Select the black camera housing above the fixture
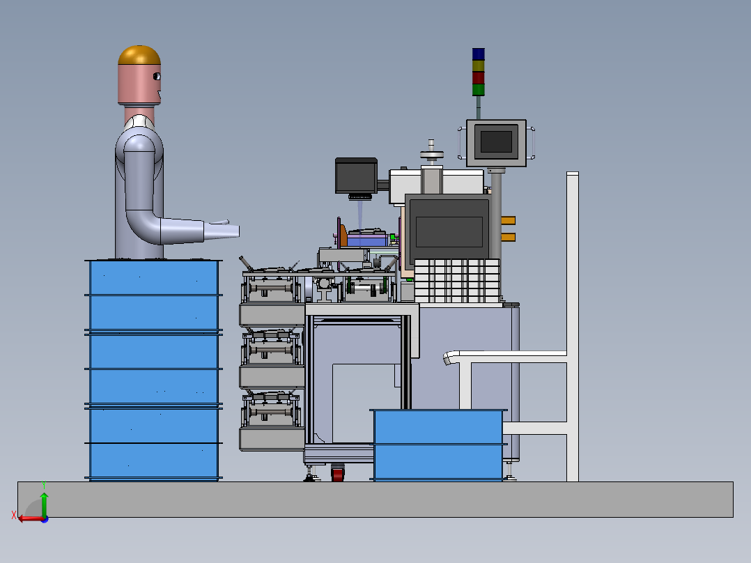This screenshot has height=563, width=751. [x=357, y=176]
